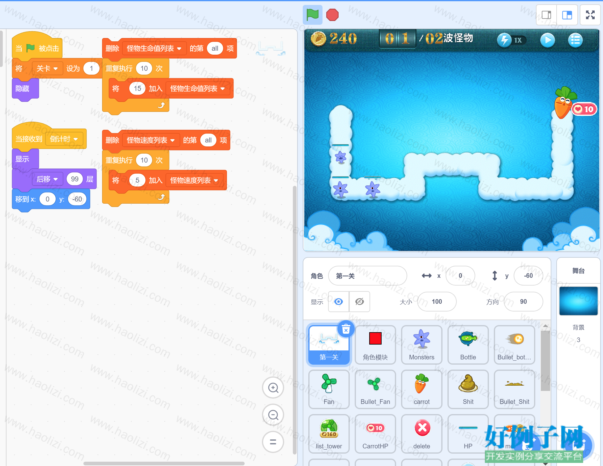Viewport: 603px width, 466px height.
Task: Click the in-game play button on stage
Action: (x=547, y=40)
